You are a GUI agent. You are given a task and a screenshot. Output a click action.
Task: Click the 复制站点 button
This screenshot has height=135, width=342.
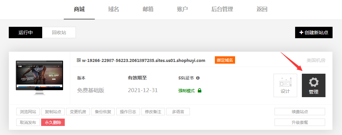coord(53,112)
